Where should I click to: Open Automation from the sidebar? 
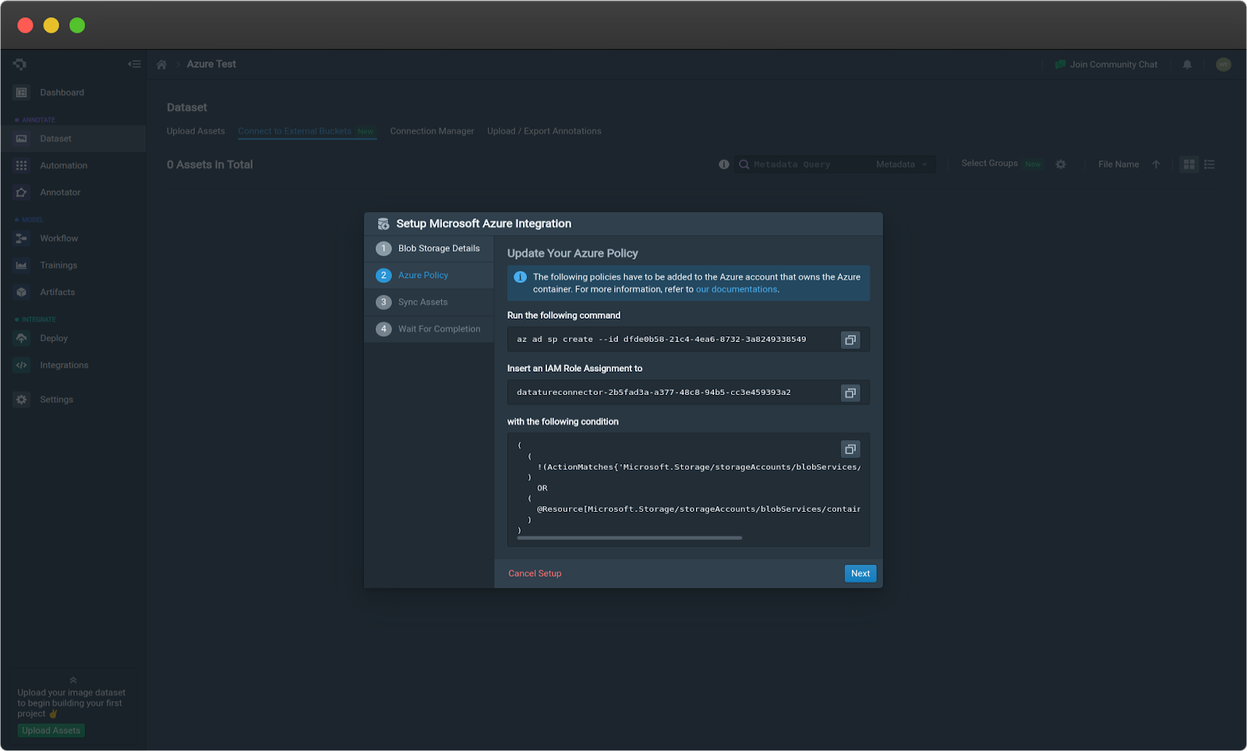tap(63, 165)
